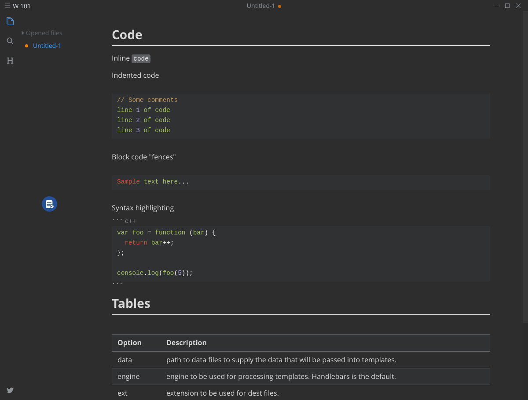
Task: Click the Tables heading
Action: click(x=131, y=303)
